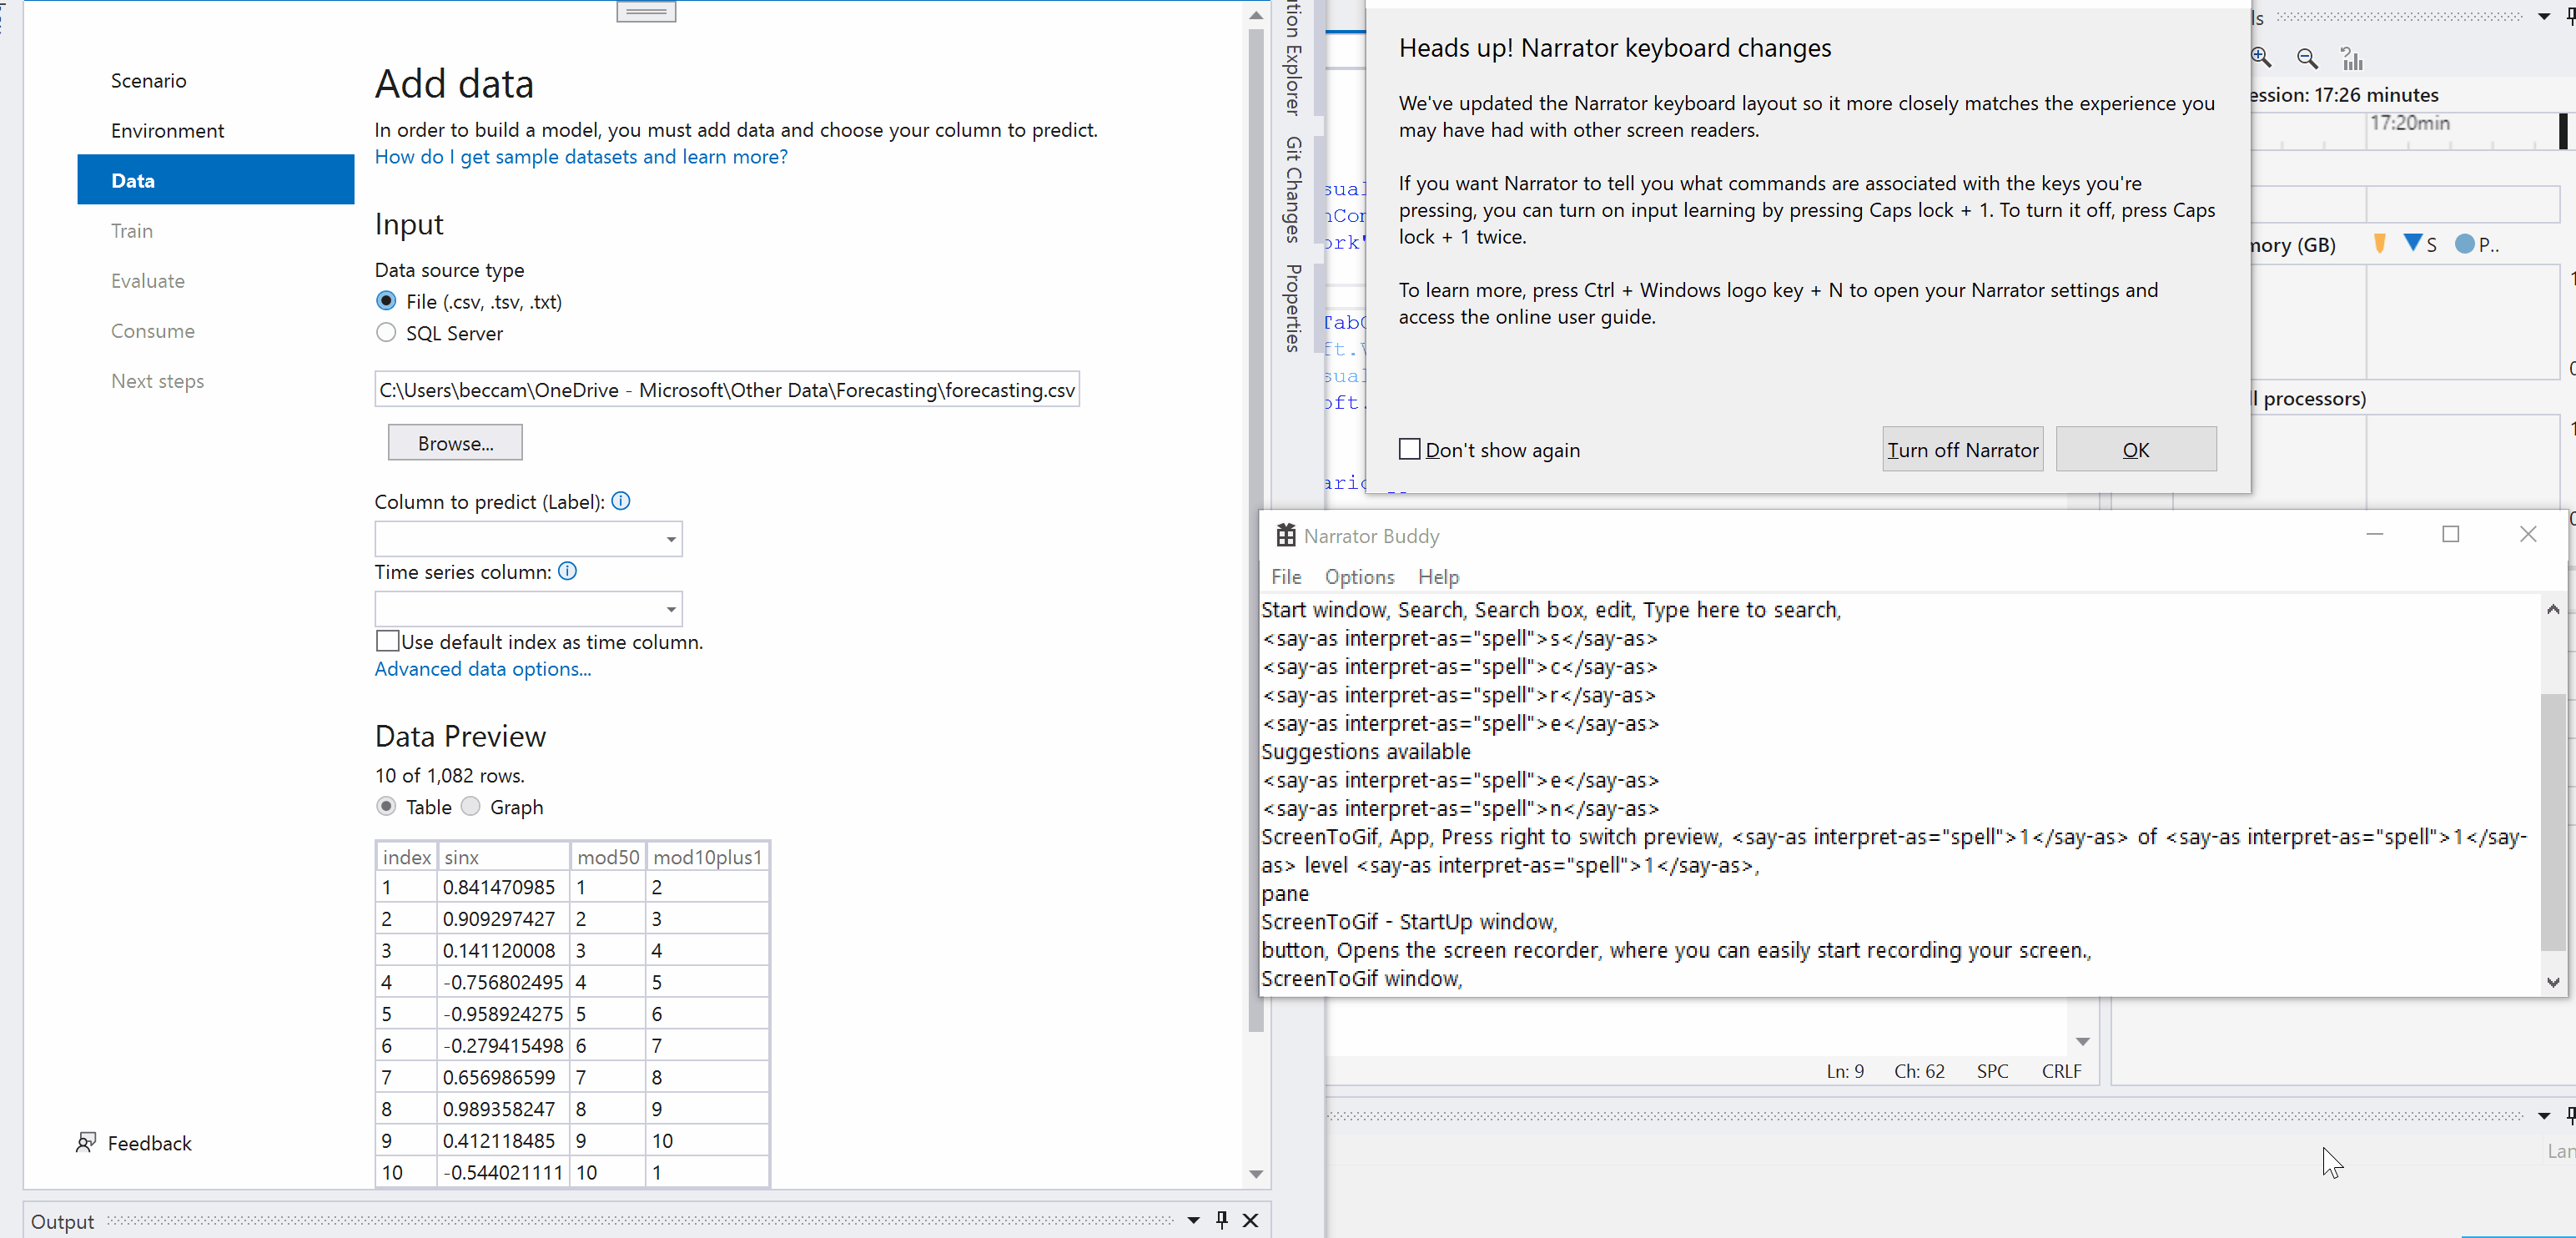Open the Time series column dropdown
The image size is (2576, 1238).
[x=670, y=608]
